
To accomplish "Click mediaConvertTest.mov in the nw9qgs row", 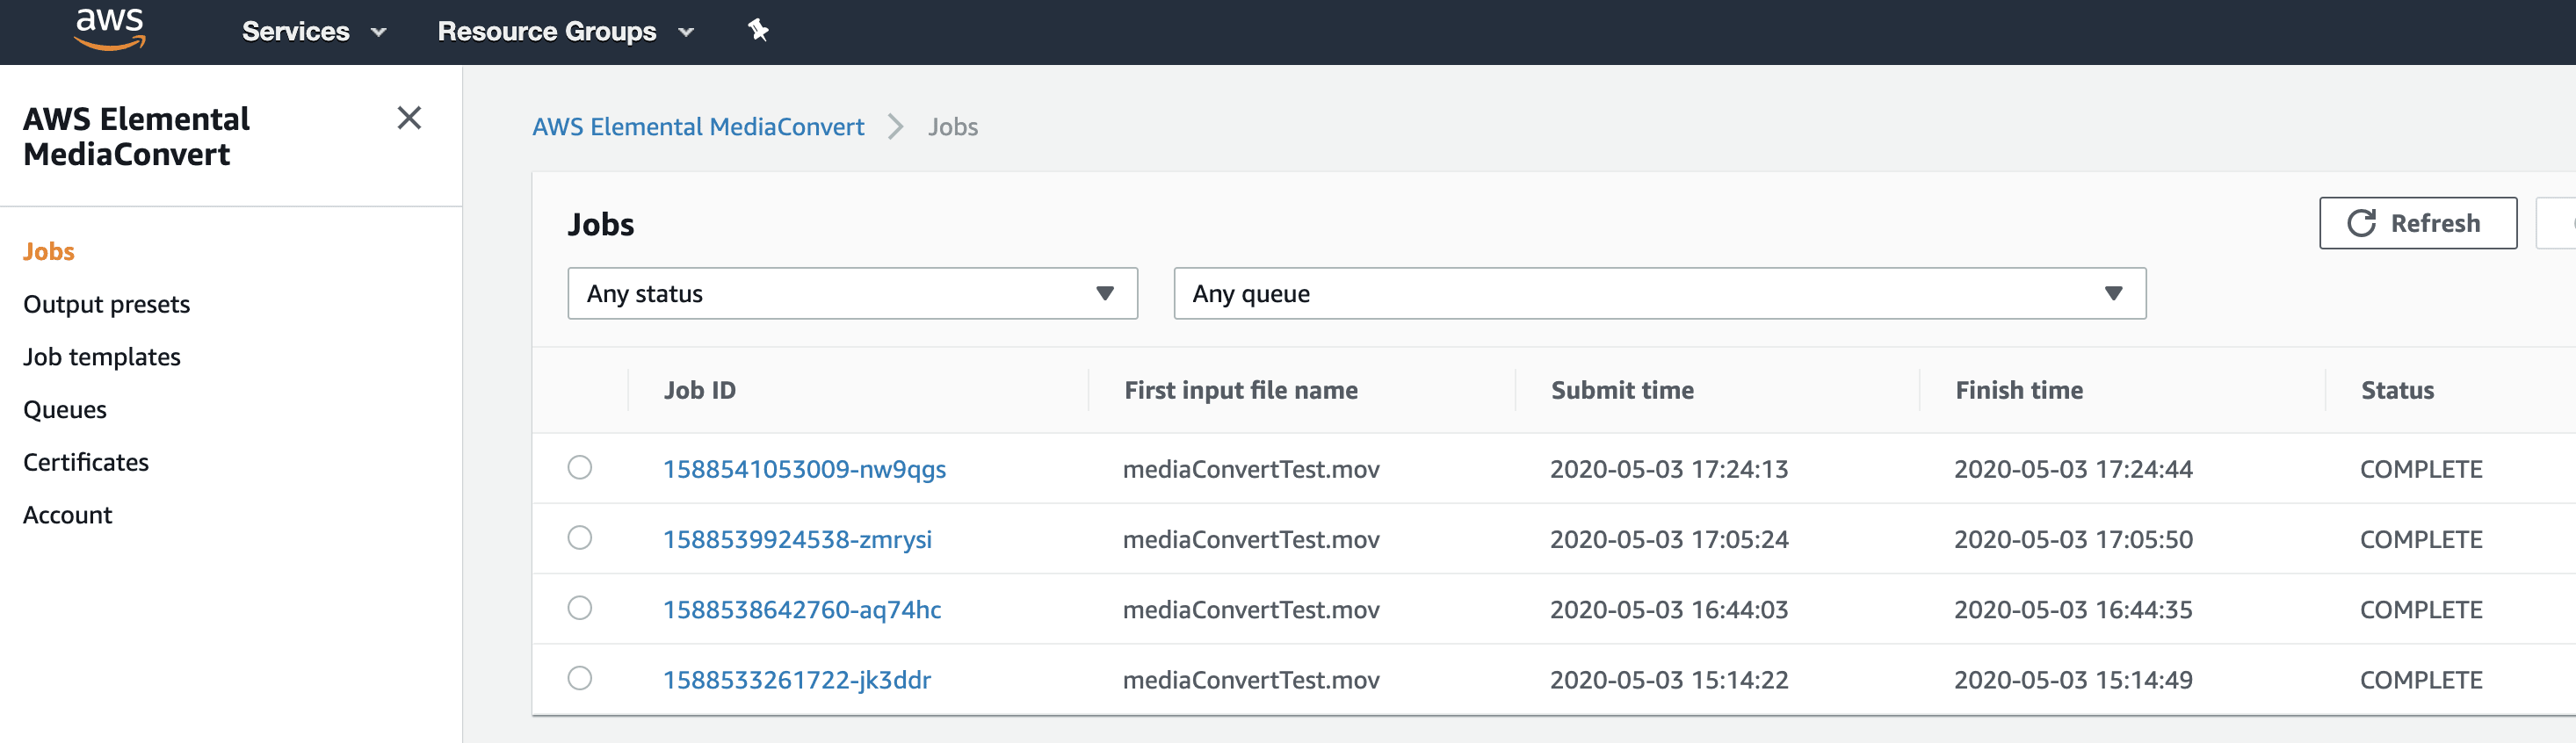I will [1251, 469].
